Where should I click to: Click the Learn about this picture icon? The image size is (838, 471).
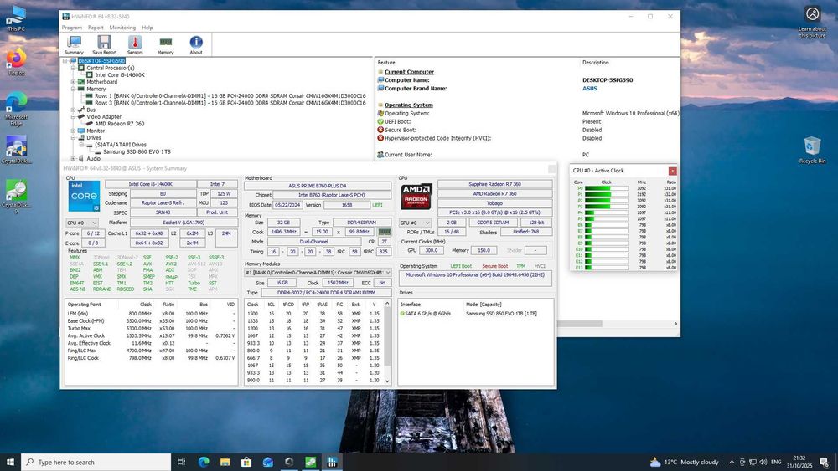click(x=812, y=23)
